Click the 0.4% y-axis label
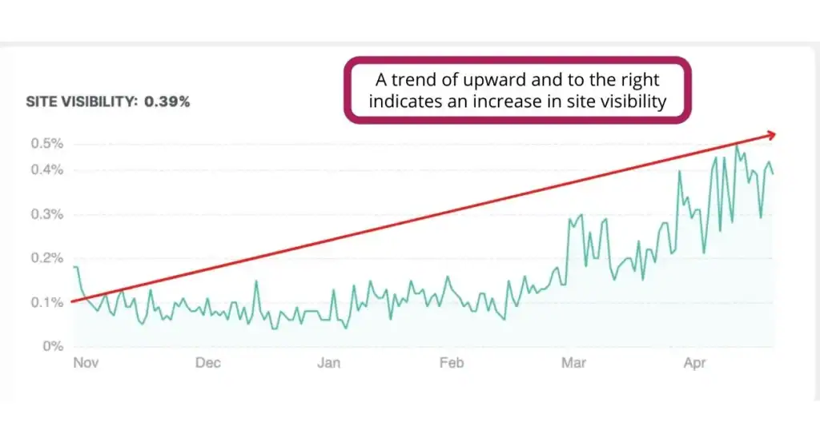Image resolution: width=820 pixels, height=442 pixels. 46,170
